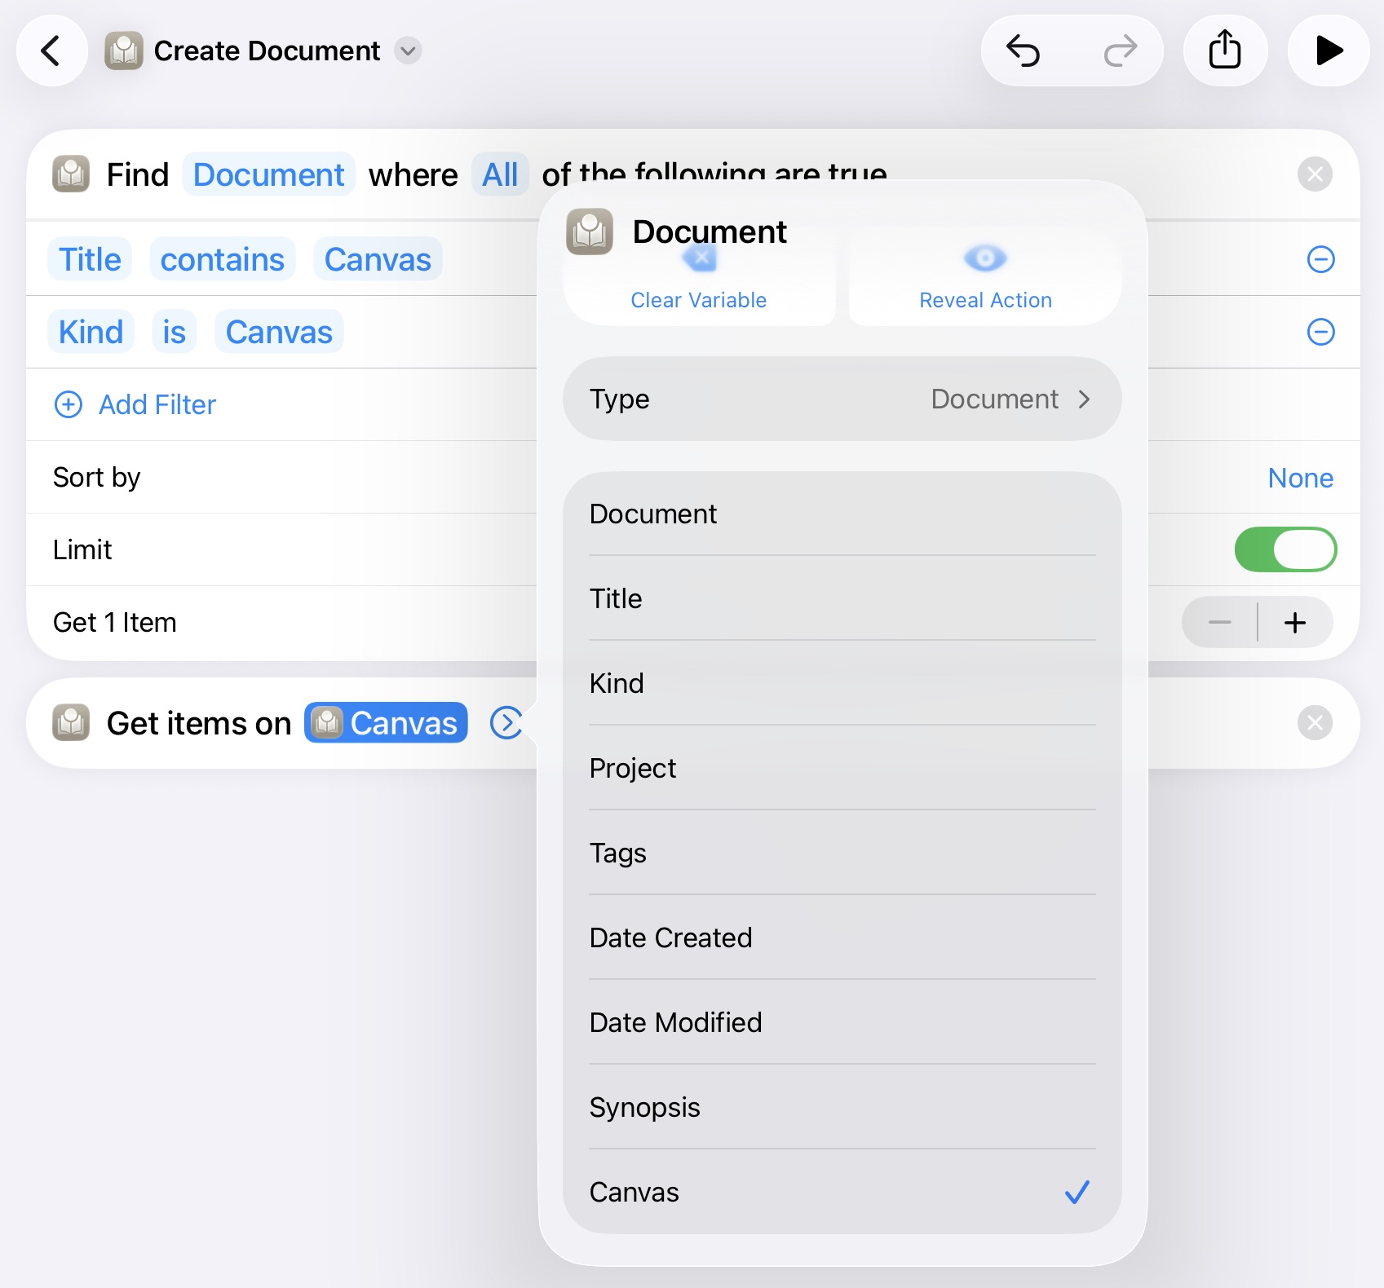This screenshot has width=1384, height=1288.
Task: Change the All condition token
Action: pos(499,174)
